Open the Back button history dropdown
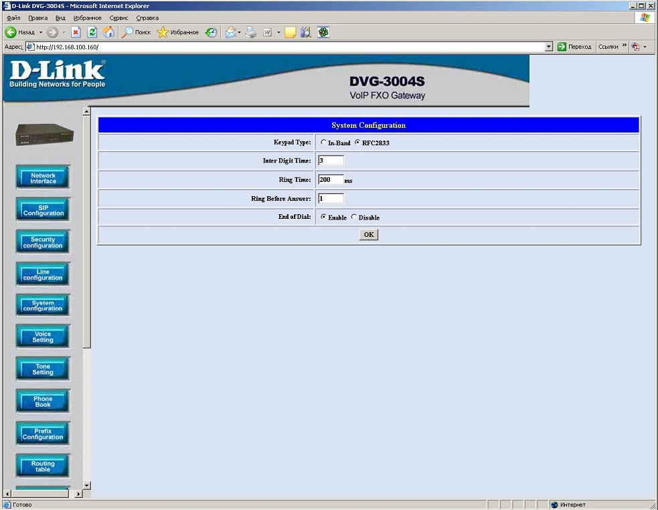 (40, 32)
